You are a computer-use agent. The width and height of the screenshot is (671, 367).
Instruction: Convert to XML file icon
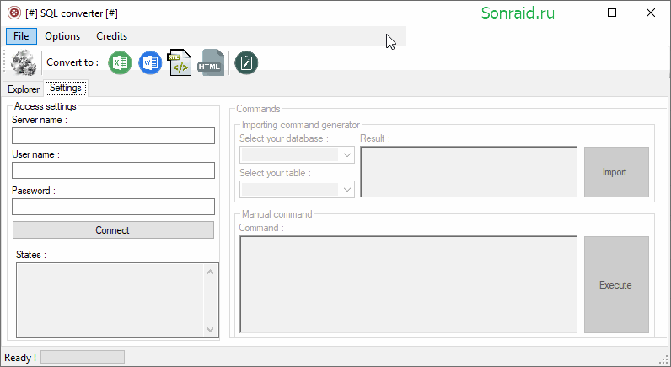point(180,62)
